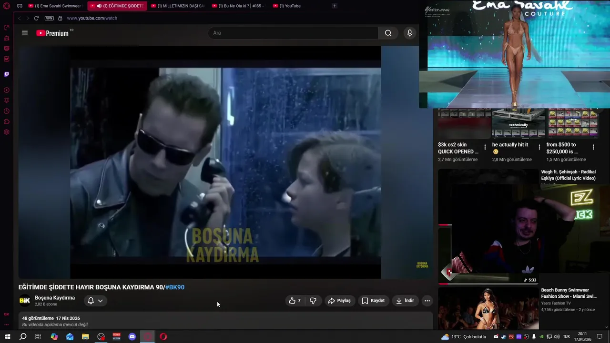
Task: Open Task View in taskbar
Action: (38, 337)
